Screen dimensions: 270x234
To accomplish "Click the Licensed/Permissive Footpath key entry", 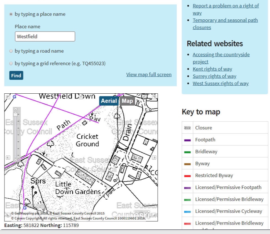I will tap(225, 187).
